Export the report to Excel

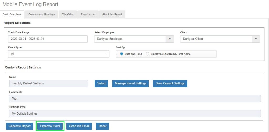click(x=50, y=126)
